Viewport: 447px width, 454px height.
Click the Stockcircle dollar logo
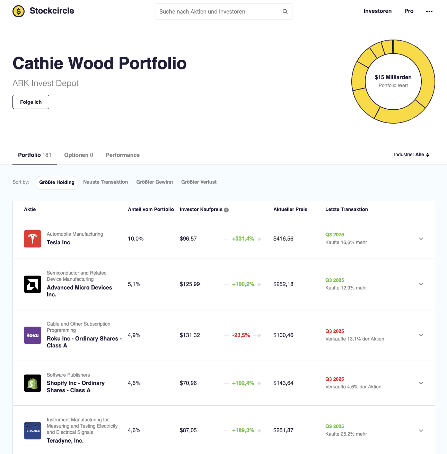point(18,11)
